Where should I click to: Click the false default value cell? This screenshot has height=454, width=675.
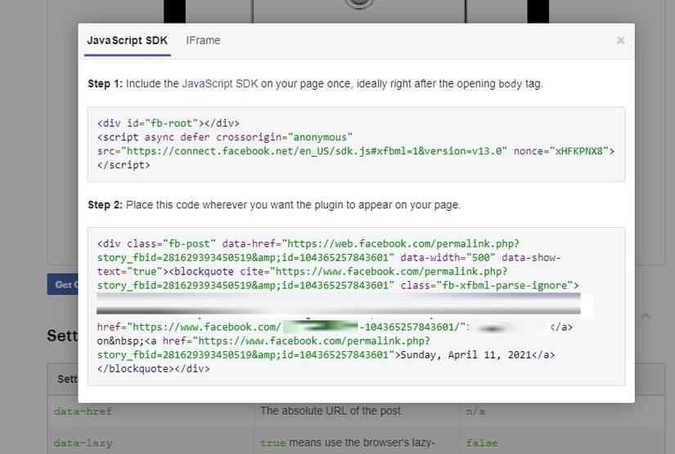coord(482,443)
